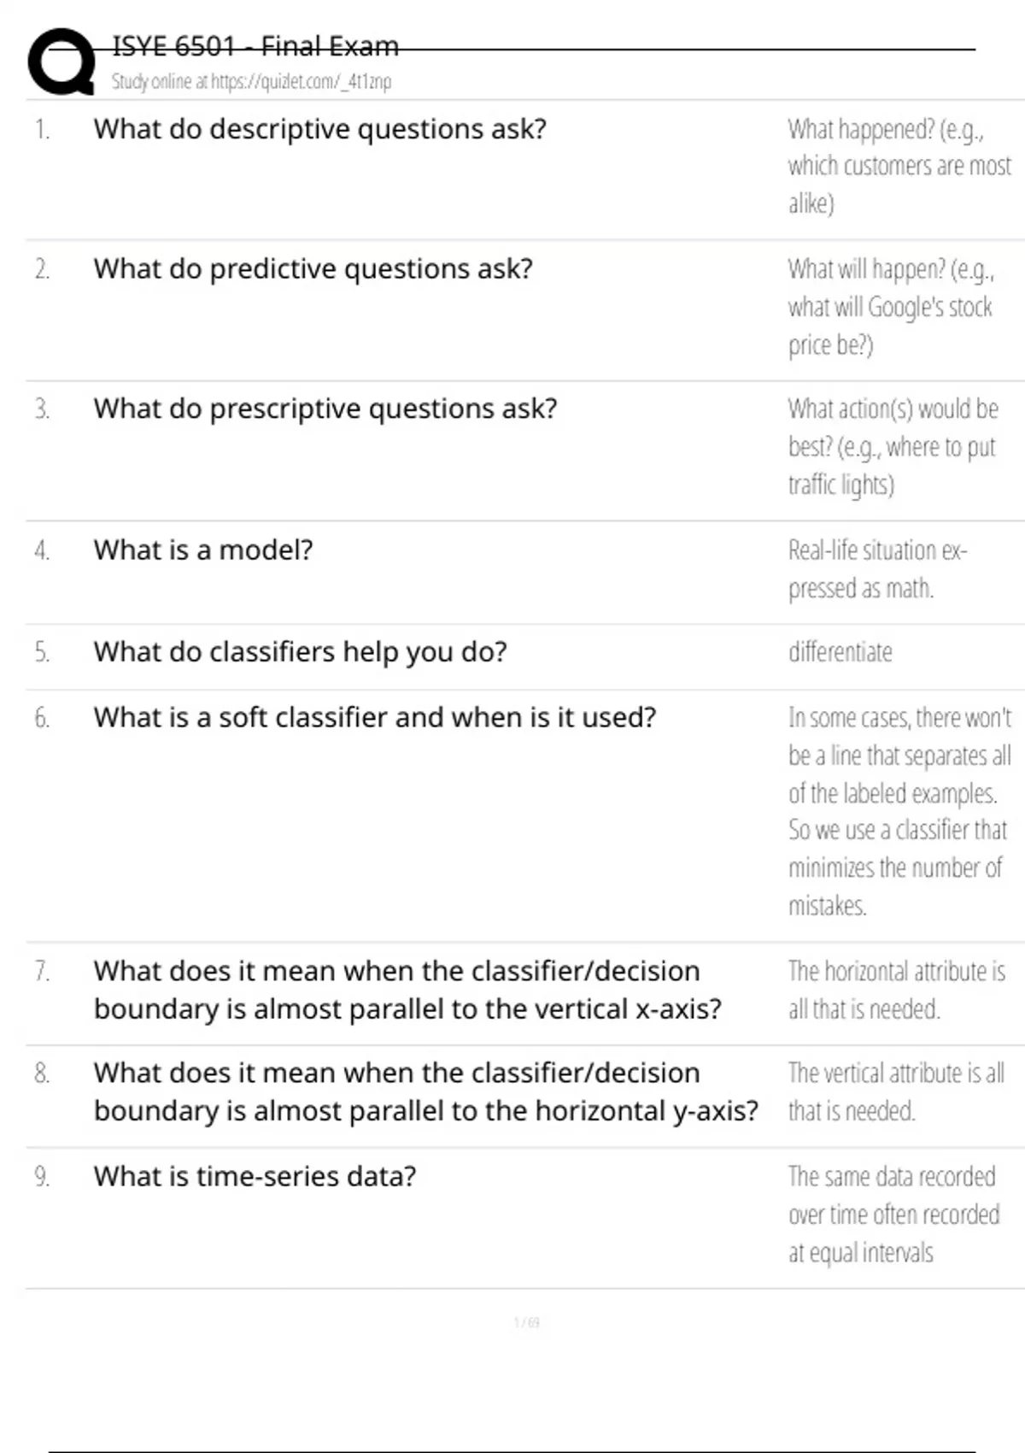The image size is (1025, 1453).
Task: Select the answer mentioning traffic lights
Action: [892, 447]
